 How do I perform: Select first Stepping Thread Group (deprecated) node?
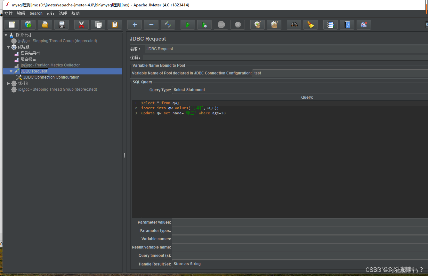pos(58,41)
